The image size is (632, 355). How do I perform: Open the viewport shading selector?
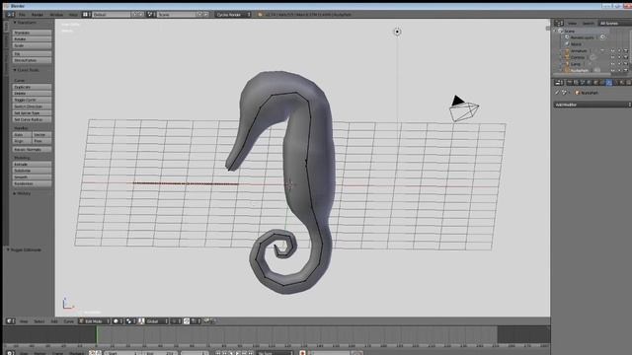118,321
